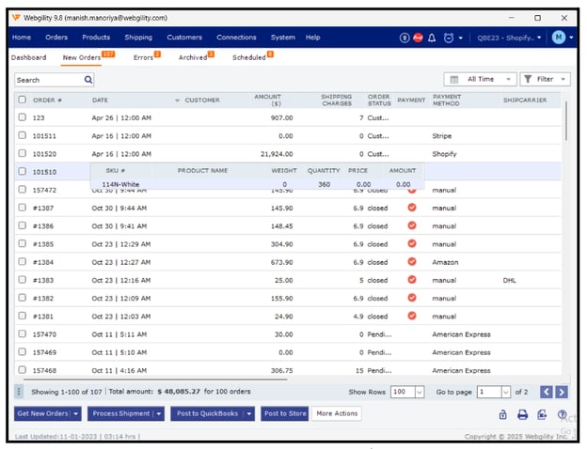Click the alarm clock scheduler icon

point(448,38)
